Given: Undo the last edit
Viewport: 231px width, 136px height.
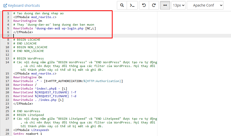Looking at the screenshot, I should [x=144, y=5].
